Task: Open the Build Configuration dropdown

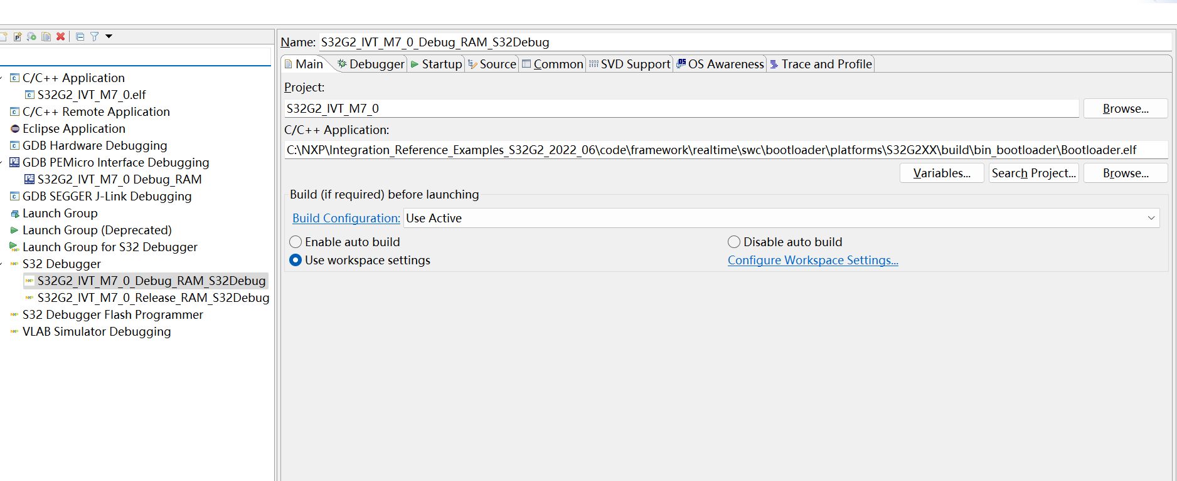Action: click(x=1151, y=218)
